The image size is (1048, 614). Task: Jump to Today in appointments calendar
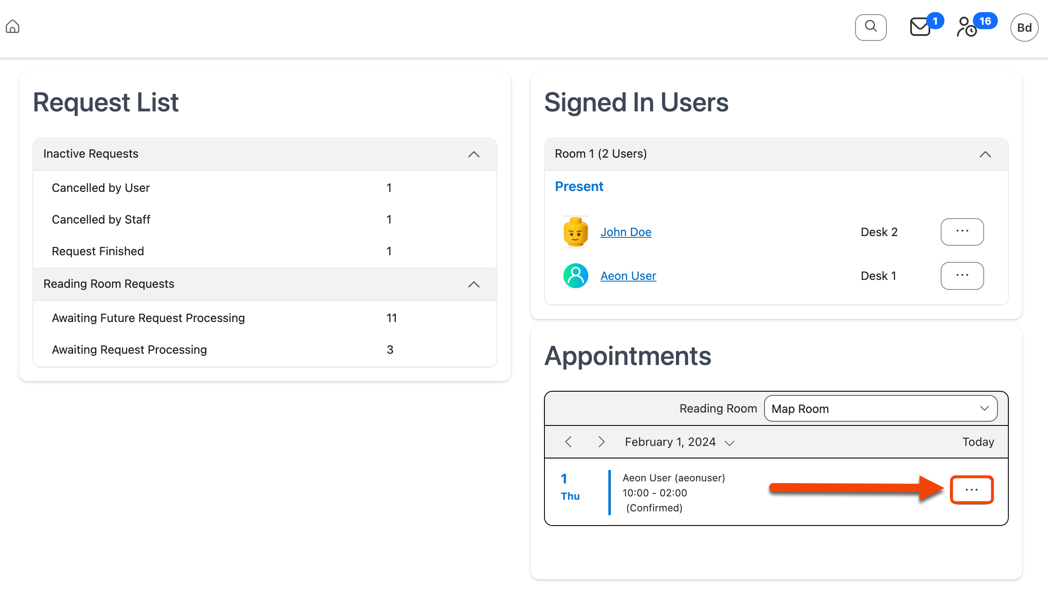pyautogui.click(x=978, y=442)
